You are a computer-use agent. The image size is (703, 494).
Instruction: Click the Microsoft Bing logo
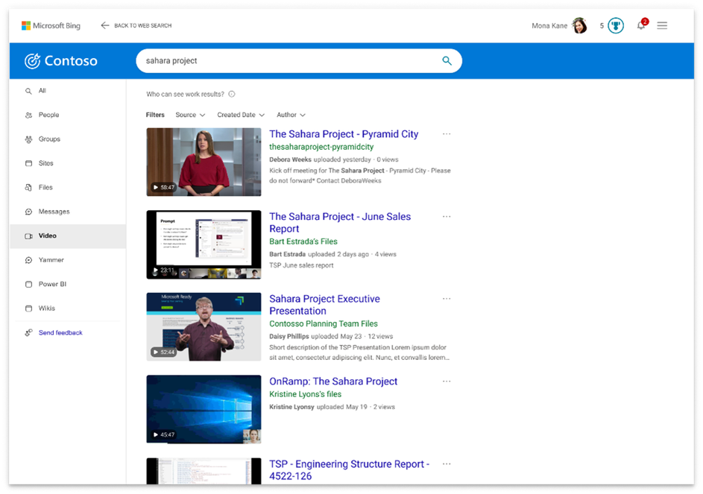pyautogui.click(x=51, y=25)
